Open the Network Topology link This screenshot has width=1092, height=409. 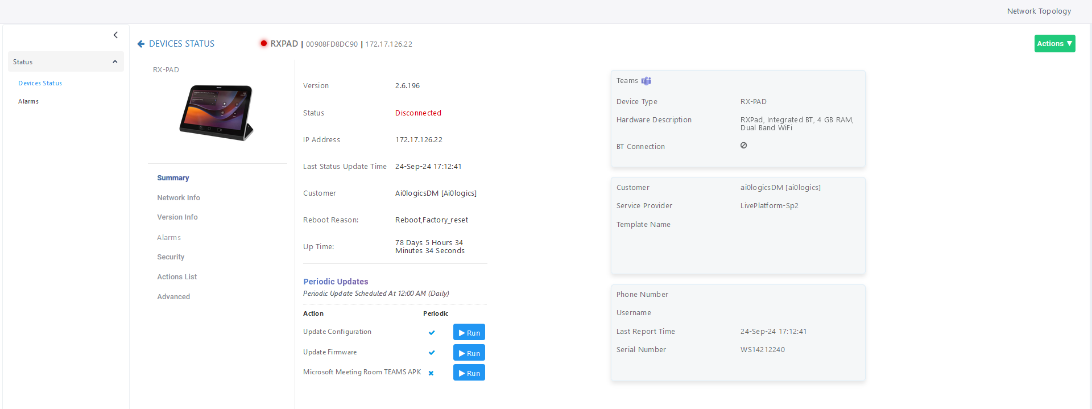tap(1039, 11)
